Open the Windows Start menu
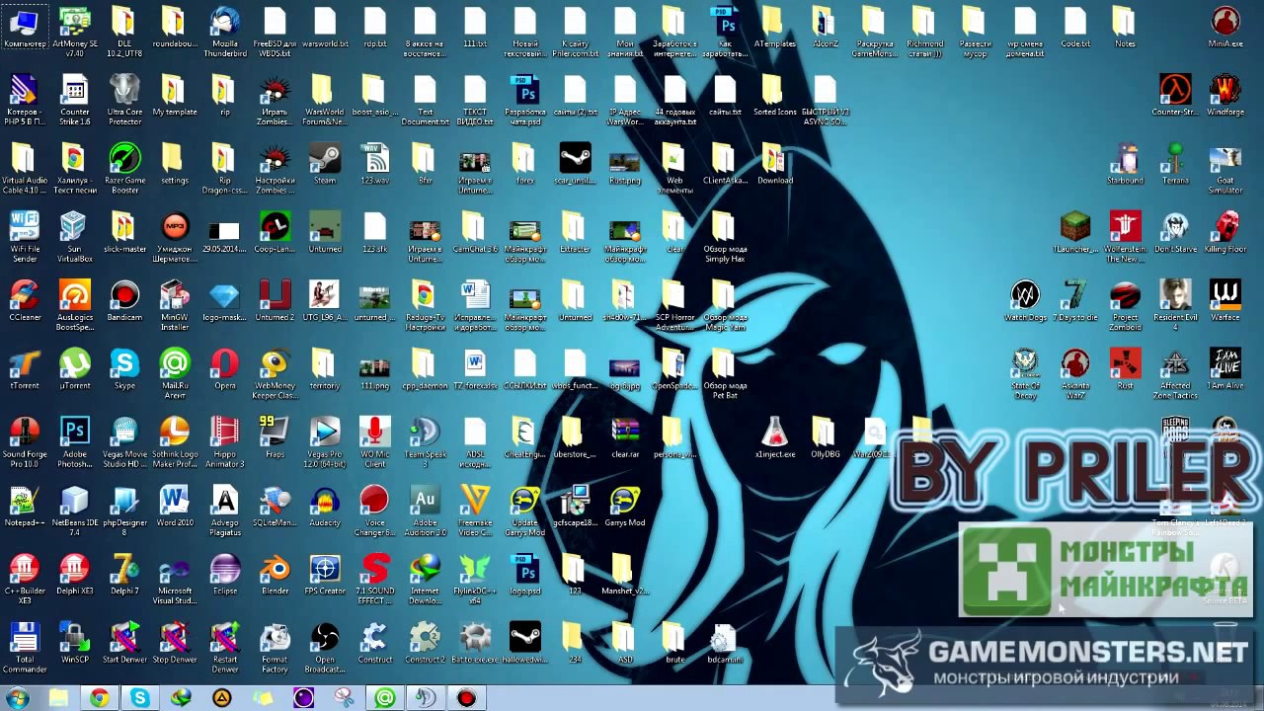Image resolution: width=1264 pixels, height=711 pixels. click(18, 698)
